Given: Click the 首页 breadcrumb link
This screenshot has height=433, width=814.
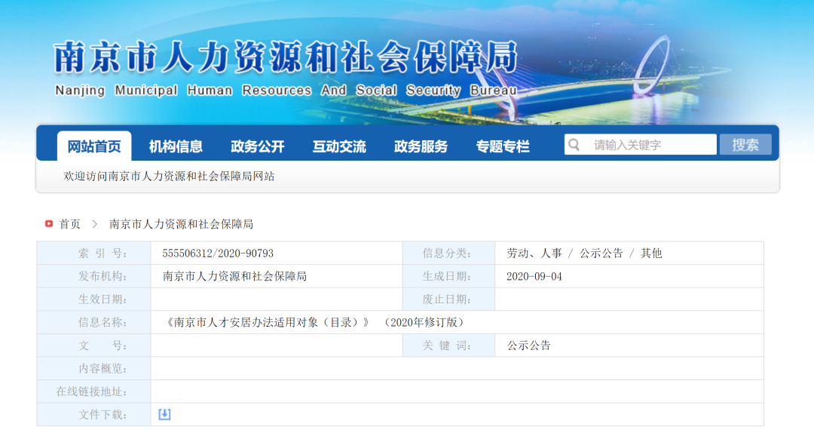Looking at the screenshot, I should (x=69, y=224).
